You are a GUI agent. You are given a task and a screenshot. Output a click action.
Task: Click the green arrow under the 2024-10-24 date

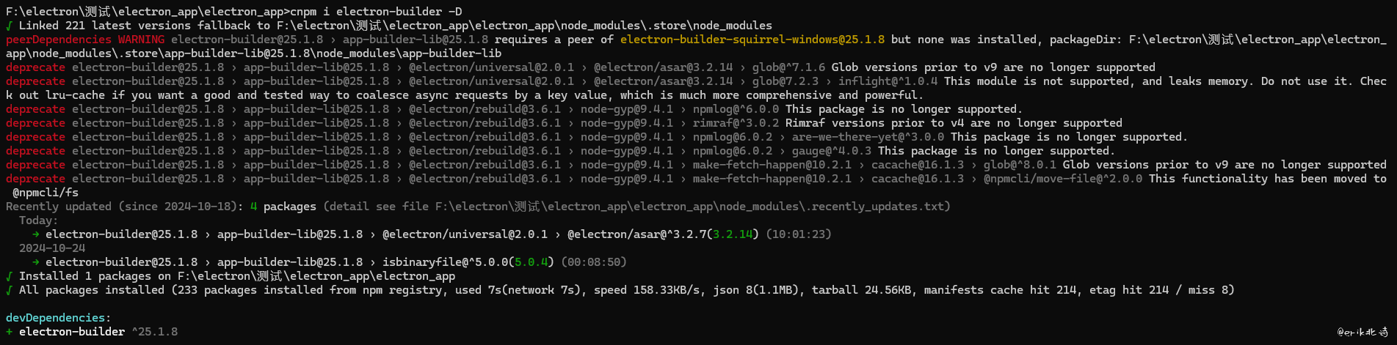click(35, 262)
